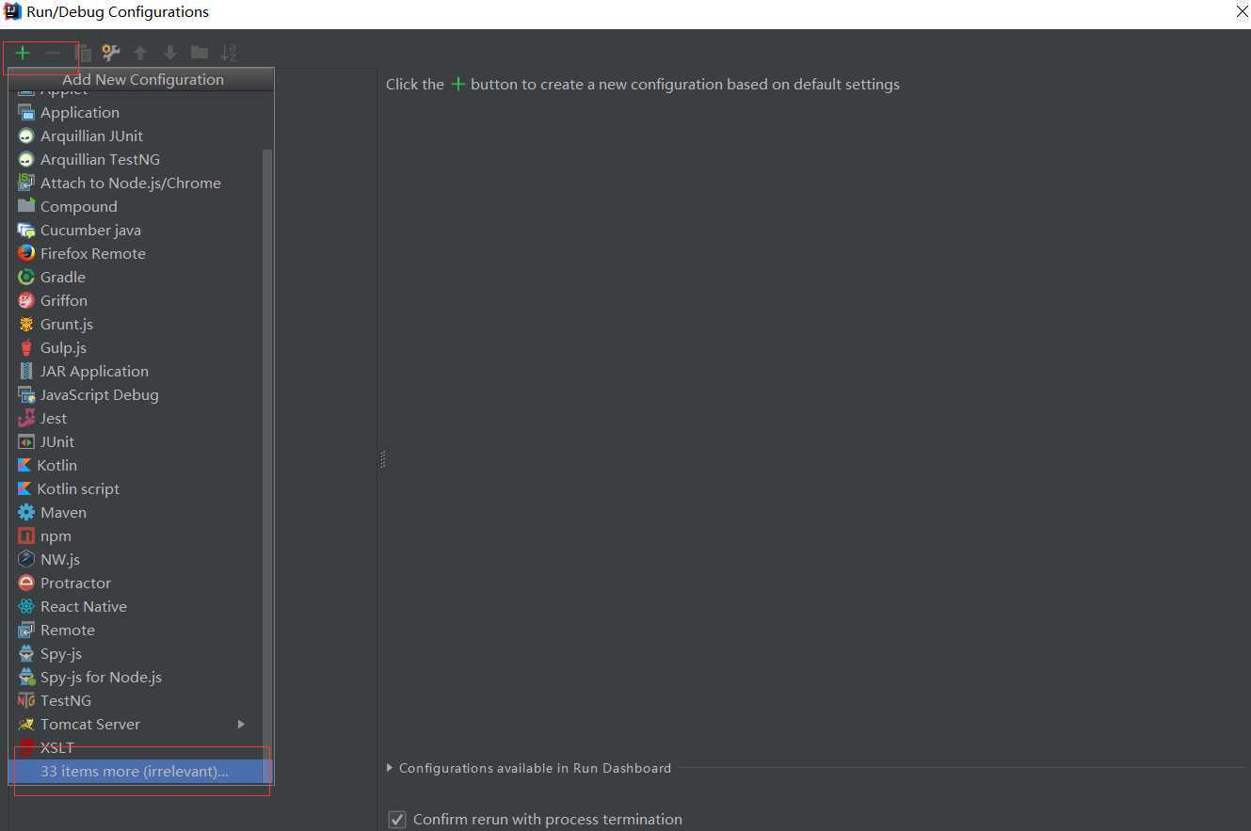Click the Gulp.js cup icon

[26, 347]
